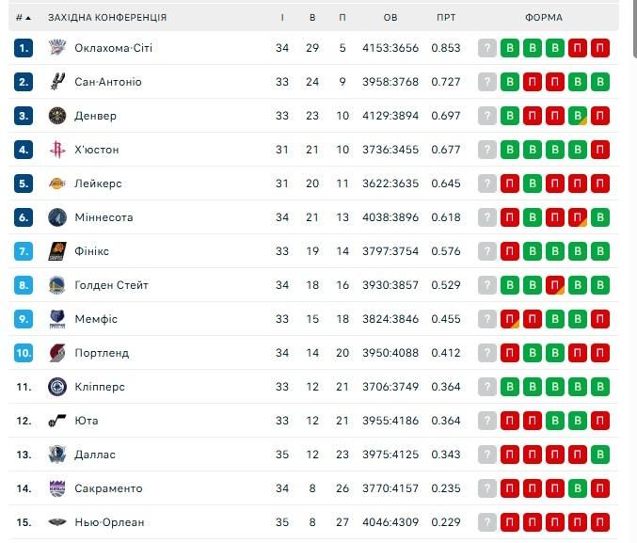
Task: Click the Lakers team logo
Action: (x=57, y=184)
